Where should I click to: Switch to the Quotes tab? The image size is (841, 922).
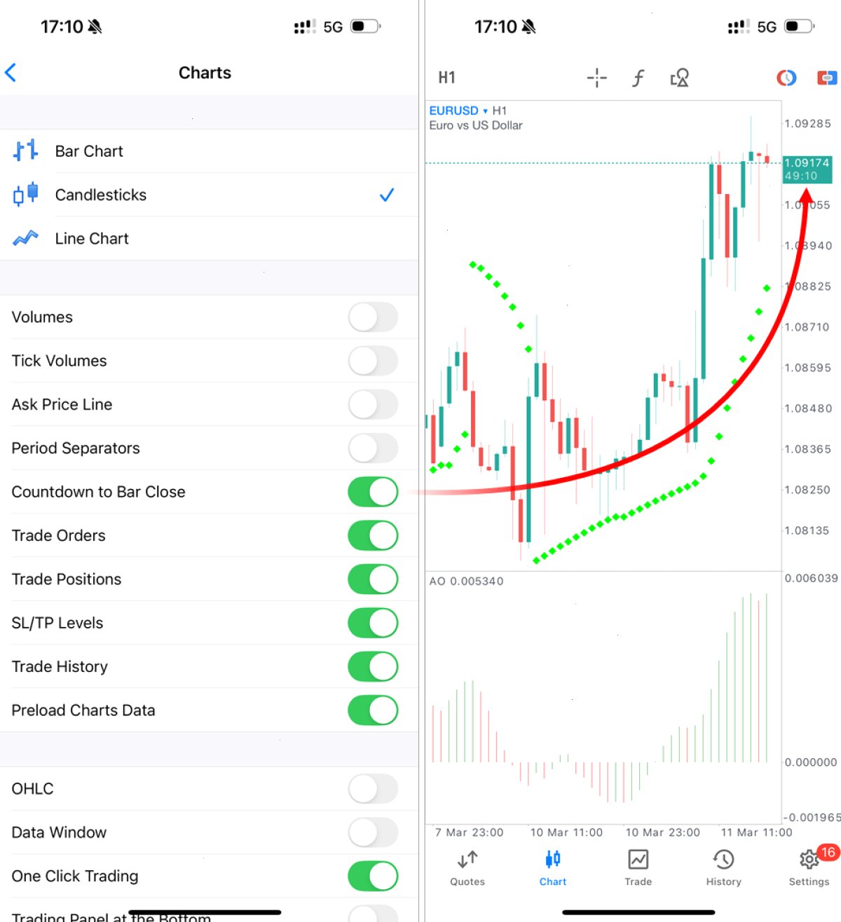click(x=467, y=868)
